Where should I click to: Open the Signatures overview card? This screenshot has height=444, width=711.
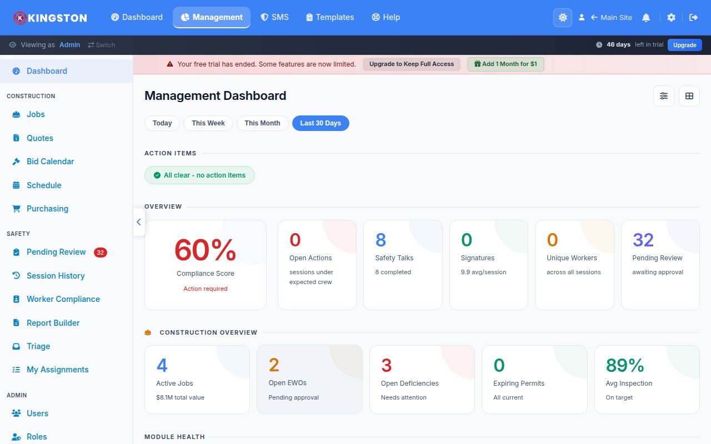tap(489, 265)
